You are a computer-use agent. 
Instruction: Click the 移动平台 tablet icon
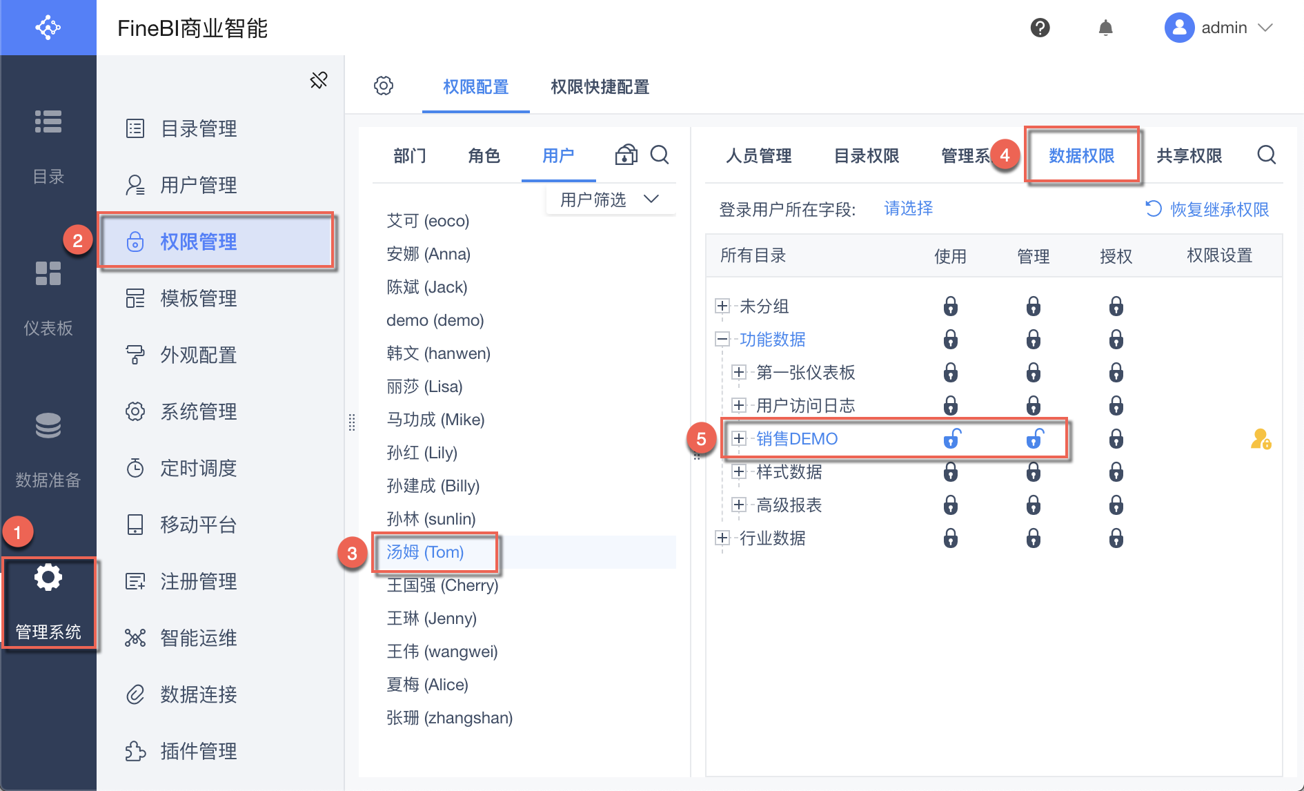135,525
